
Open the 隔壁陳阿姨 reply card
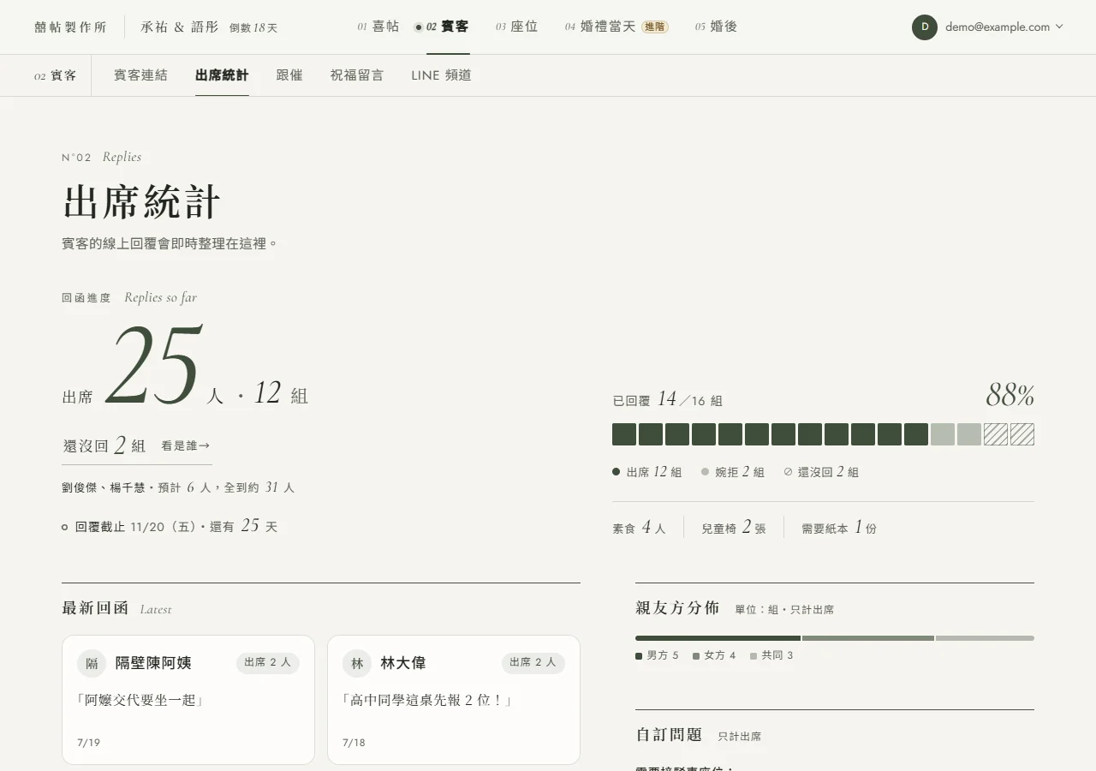click(188, 700)
